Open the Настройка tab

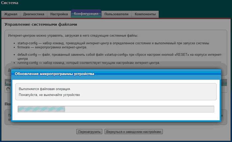(59, 14)
